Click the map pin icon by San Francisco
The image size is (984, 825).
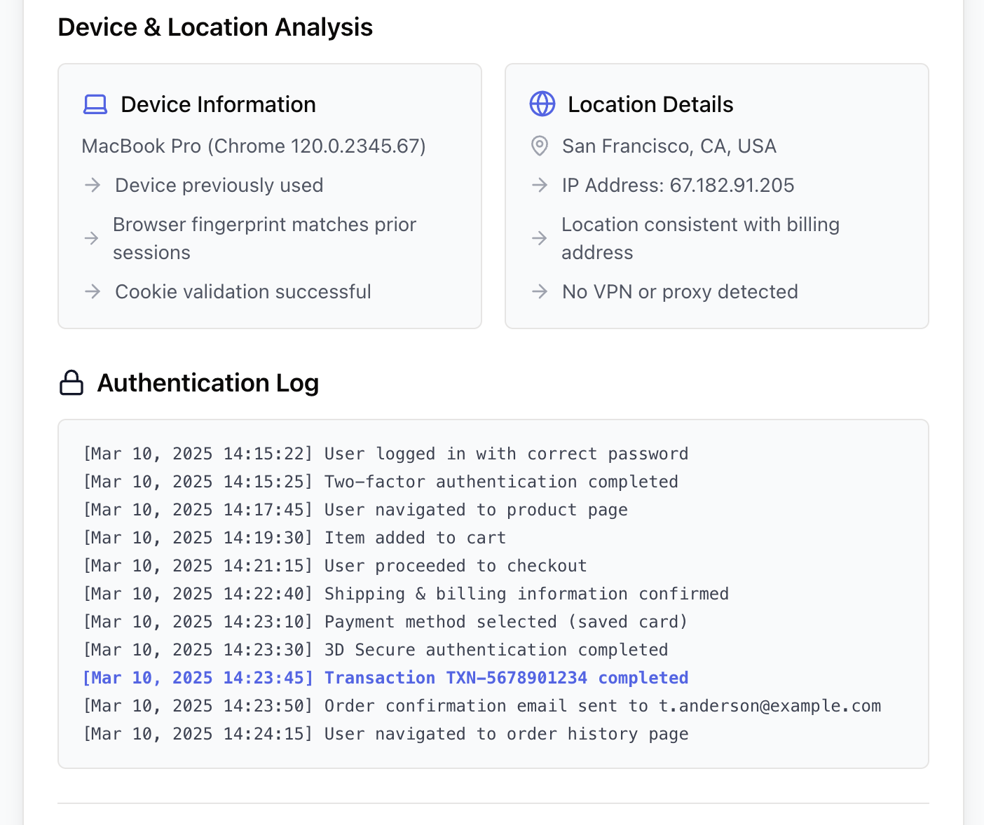(x=539, y=146)
